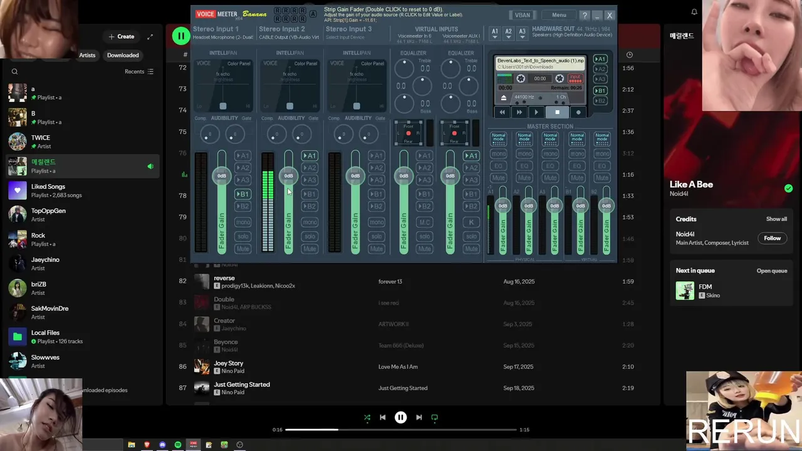This screenshot has height=451, width=802.
Task: Open Local Files playlist
Action: click(83, 337)
